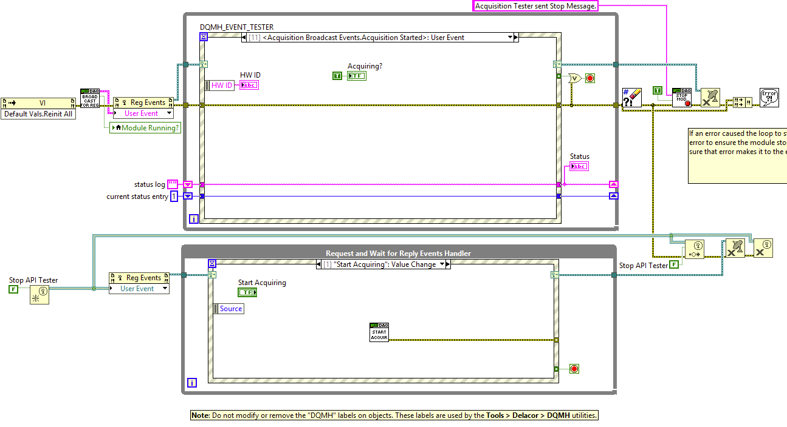Toggle the True constant wired to Stop Module VI
Image resolution: width=787 pixels, height=427 pixels.
tap(657, 90)
